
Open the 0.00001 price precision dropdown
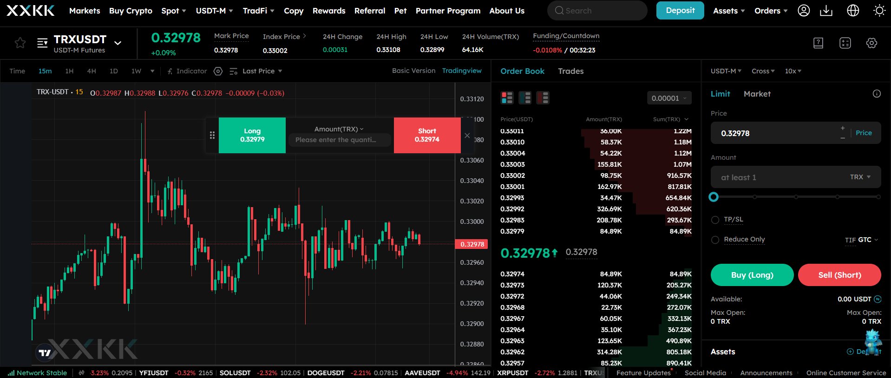(669, 98)
